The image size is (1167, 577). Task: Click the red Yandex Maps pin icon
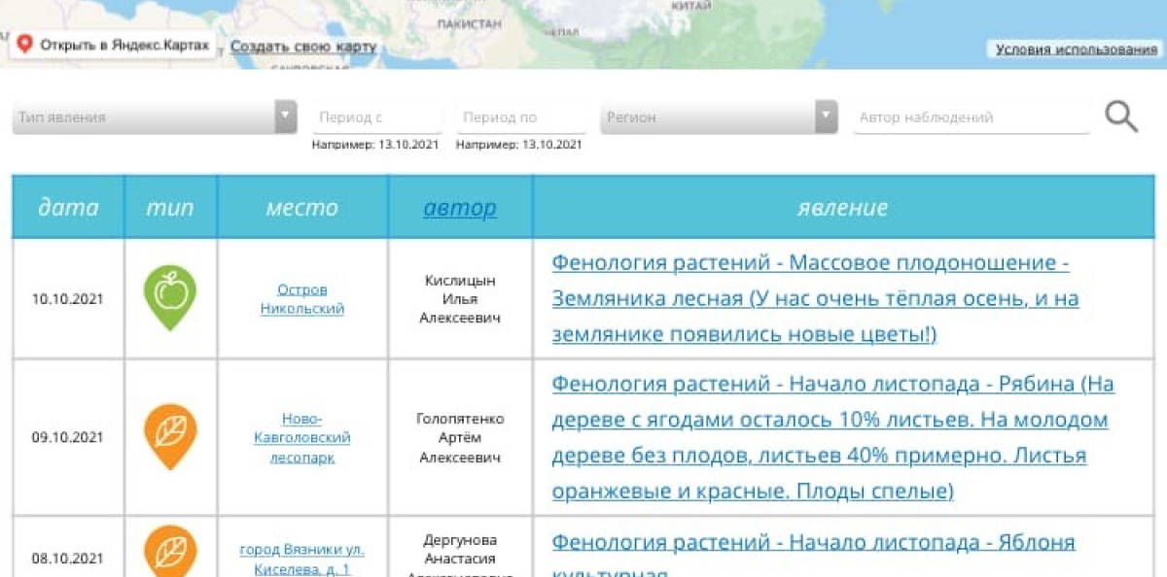(24, 45)
